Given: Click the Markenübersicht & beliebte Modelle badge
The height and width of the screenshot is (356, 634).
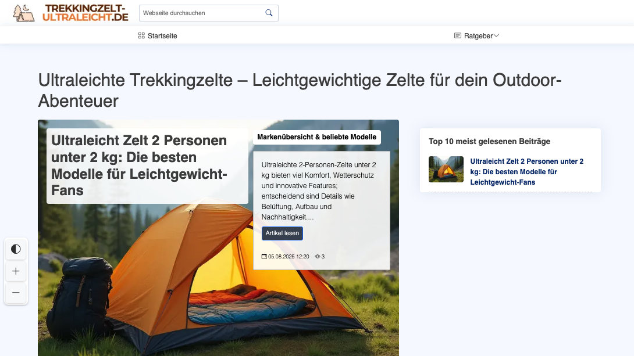Looking at the screenshot, I should [x=317, y=137].
